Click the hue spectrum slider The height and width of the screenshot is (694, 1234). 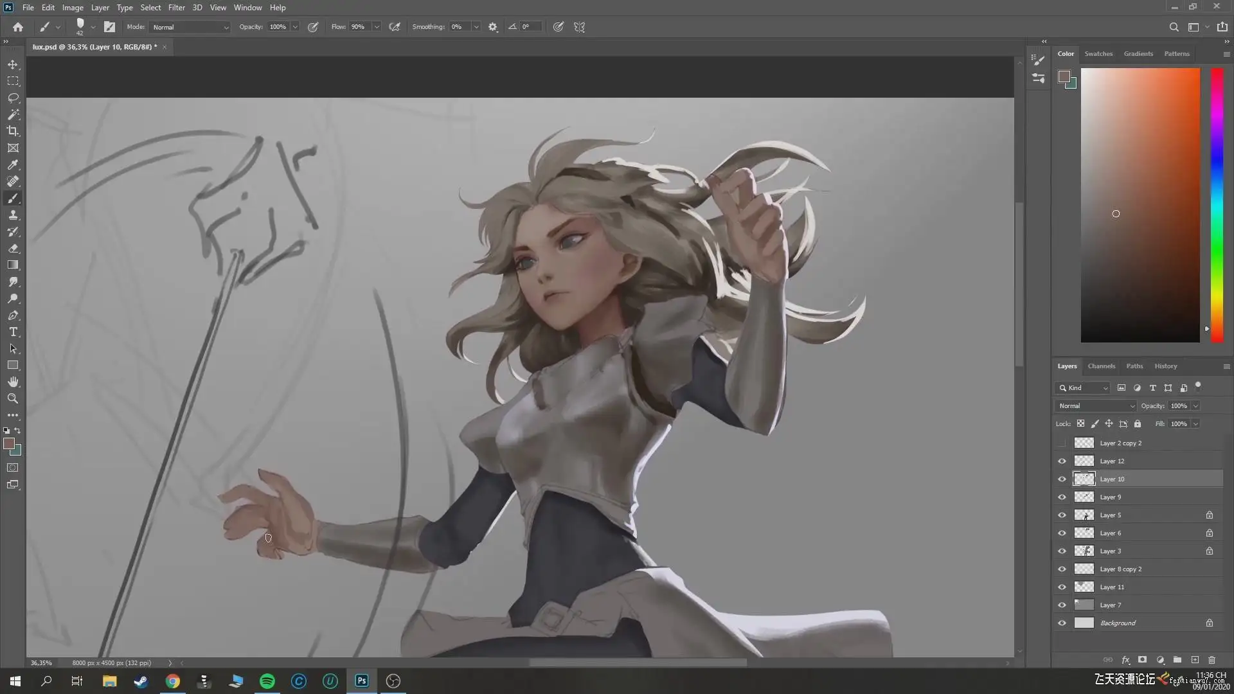pos(1217,204)
